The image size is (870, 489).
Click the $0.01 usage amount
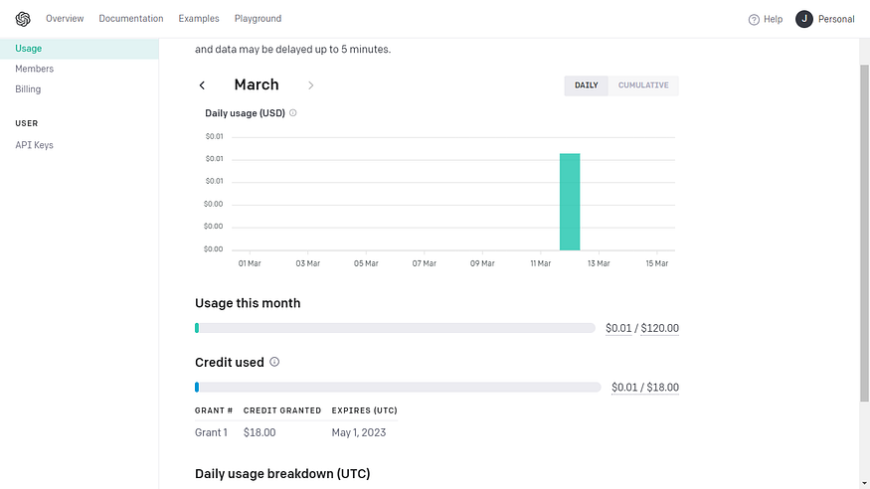618,328
